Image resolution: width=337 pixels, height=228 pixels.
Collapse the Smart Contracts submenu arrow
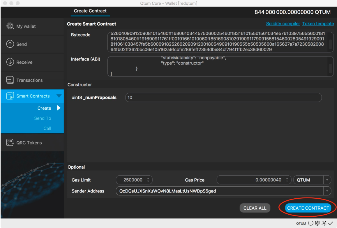[x=59, y=96]
